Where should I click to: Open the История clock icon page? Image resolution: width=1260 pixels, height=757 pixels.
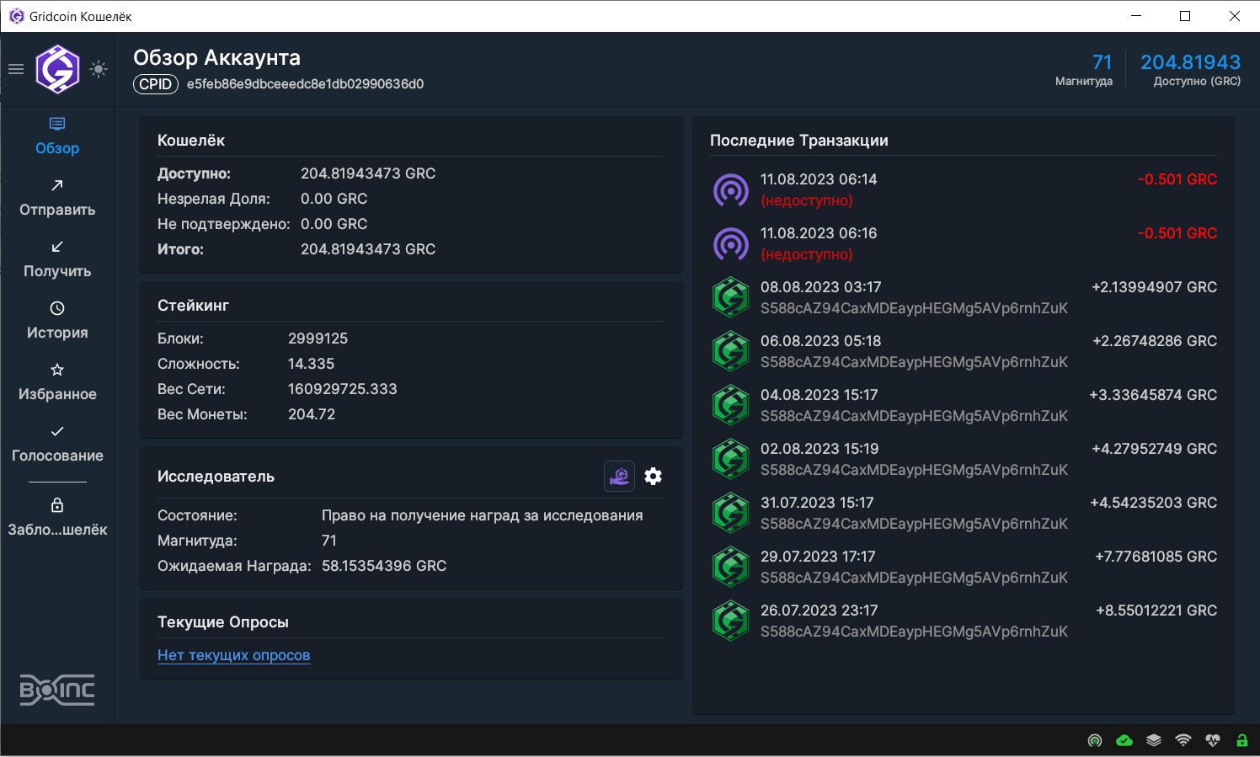tap(57, 321)
